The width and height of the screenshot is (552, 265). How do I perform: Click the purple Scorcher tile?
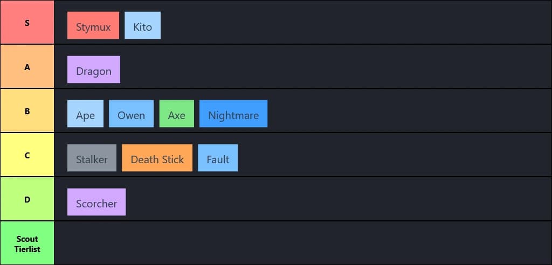click(96, 203)
